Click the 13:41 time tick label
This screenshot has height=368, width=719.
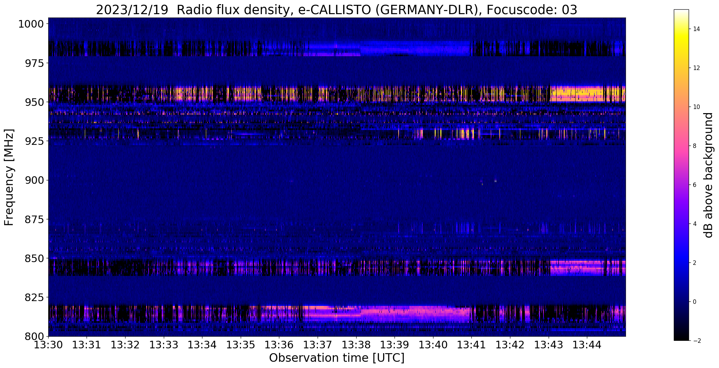point(472,345)
